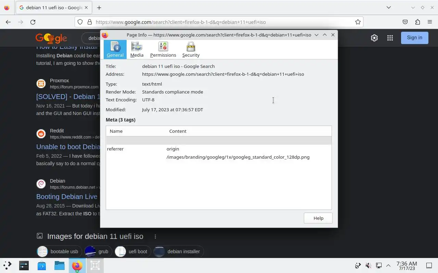Click the Reddit site favicon
The height and width of the screenshot is (273, 438).
click(41, 134)
